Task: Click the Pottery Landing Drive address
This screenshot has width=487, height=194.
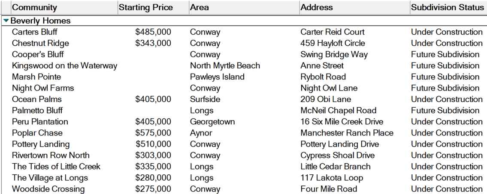Action: pyautogui.click(x=339, y=144)
